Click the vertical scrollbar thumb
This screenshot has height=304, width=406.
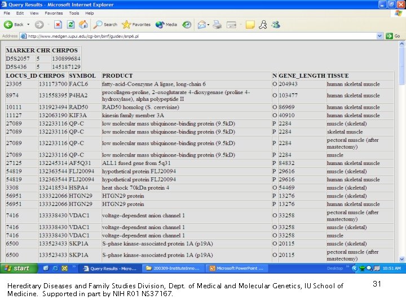[x=401, y=66]
